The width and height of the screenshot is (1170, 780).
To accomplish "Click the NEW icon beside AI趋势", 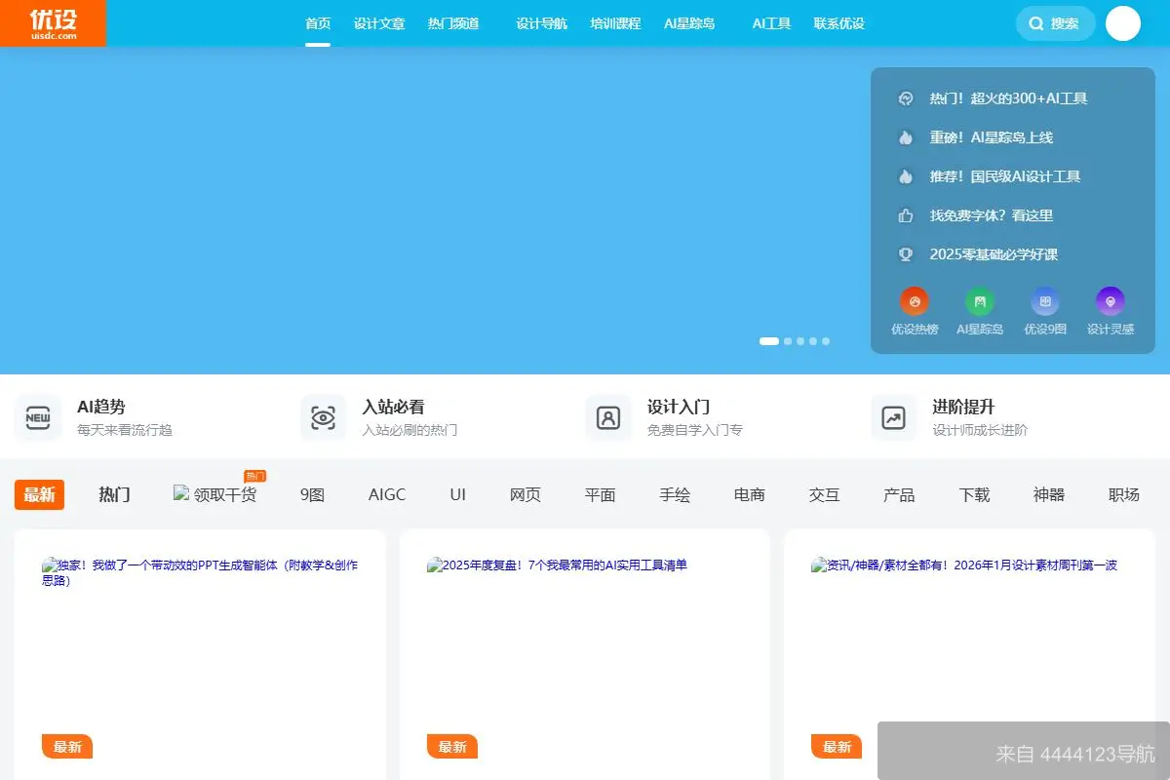I will (38, 415).
